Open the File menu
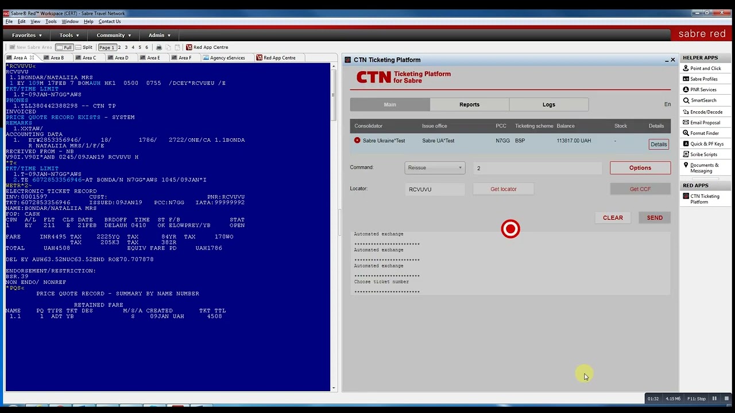 9,21
